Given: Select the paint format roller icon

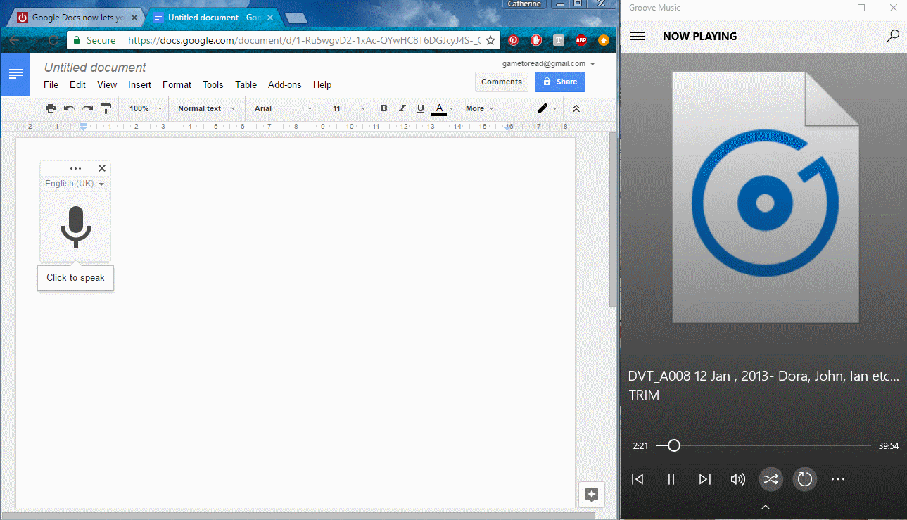Looking at the screenshot, I should pyautogui.click(x=106, y=108).
